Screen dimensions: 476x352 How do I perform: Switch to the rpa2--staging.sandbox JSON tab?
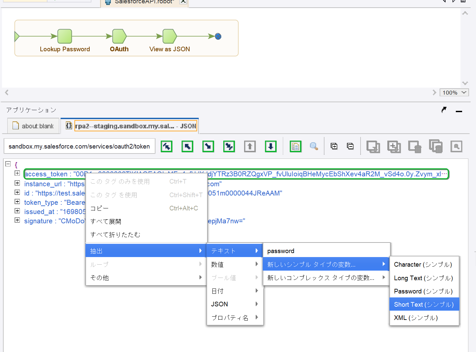130,126
